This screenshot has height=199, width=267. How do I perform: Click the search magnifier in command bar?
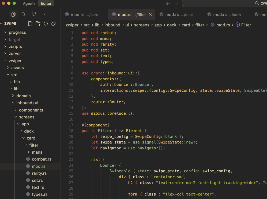pyautogui.click(x=257, y=3)
